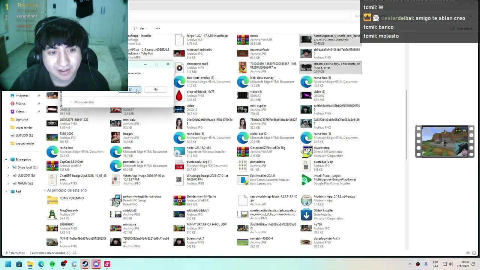Image resolution: width=480 pixels, height=270 pixels.
Task: Click the GlideX Installer download icon
Action: tap(306, 214)
